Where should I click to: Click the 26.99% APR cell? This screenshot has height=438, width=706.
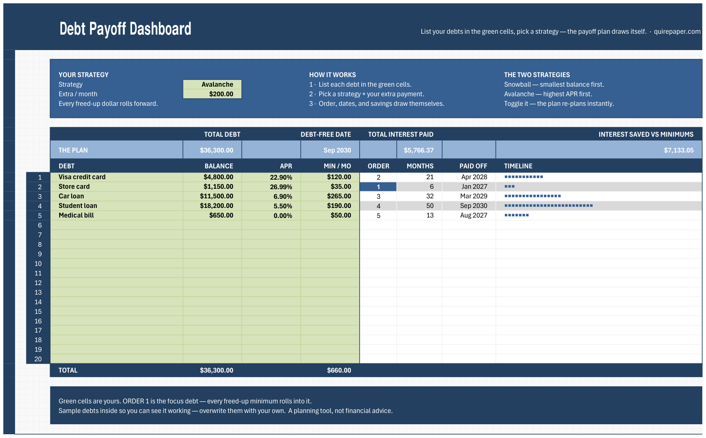pos(271,187)
